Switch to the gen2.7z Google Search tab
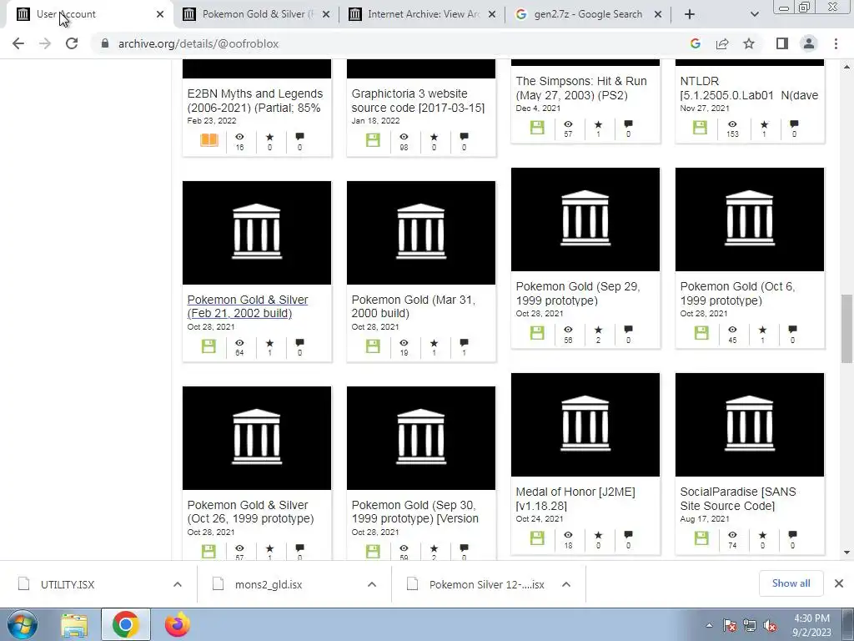This screenshot has height=641, width=854. tap(587, 14)
